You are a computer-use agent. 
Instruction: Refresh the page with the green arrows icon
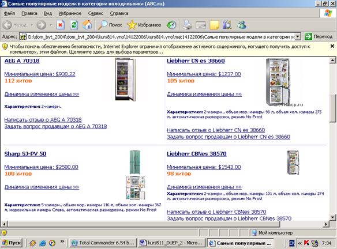(74, 25)
